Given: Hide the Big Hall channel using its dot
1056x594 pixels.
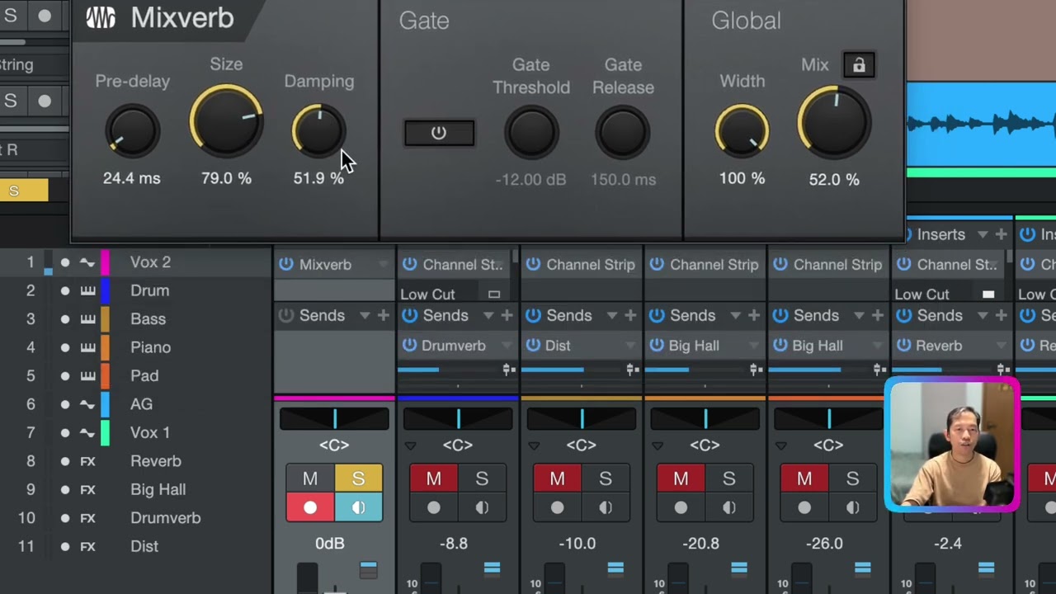Looking at the screenshot, I should [65, 489].
